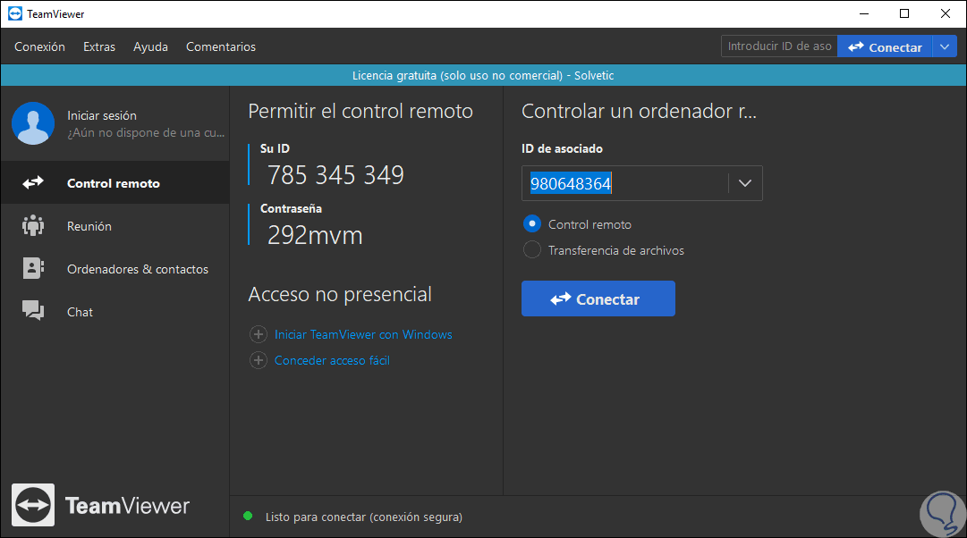The height and width of the screenshot is (538, 967).
Task: Click the plus icon beside Conceder acceso fácil
Action: 259,360
